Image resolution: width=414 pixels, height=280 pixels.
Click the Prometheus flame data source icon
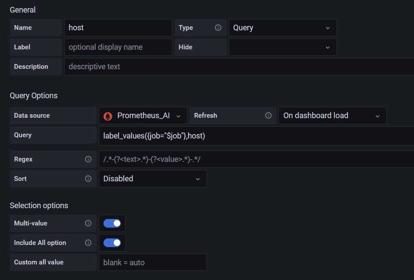click(x=108, y=116)
